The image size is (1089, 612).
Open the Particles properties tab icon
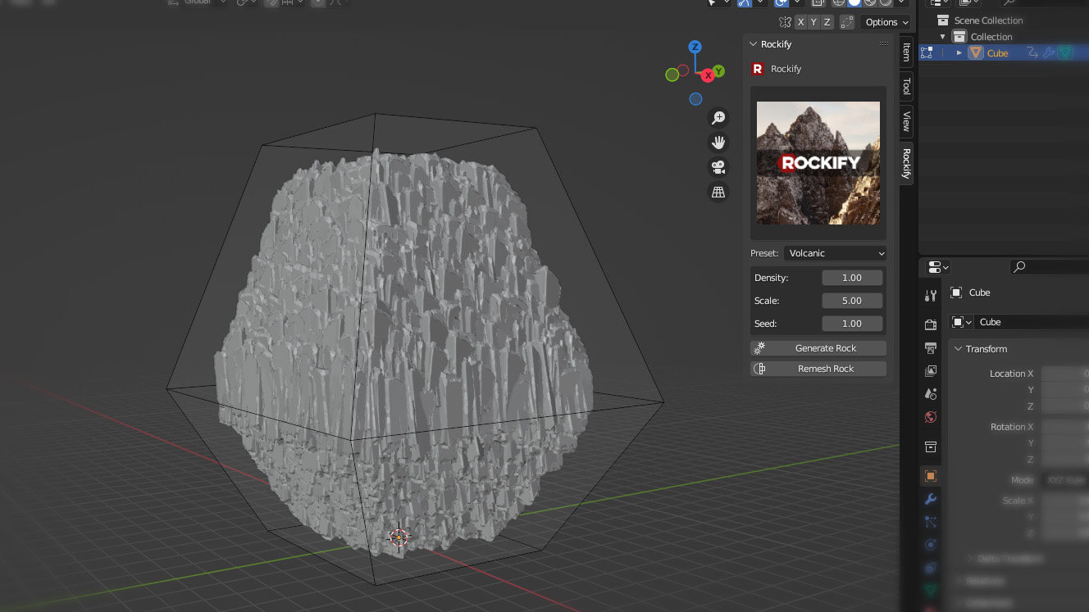click(930, 522)
